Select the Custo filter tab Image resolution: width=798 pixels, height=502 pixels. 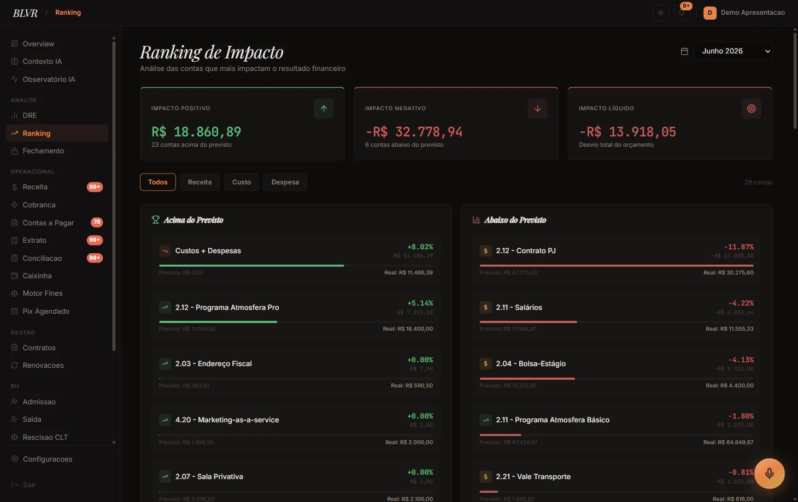coord(242,182)
